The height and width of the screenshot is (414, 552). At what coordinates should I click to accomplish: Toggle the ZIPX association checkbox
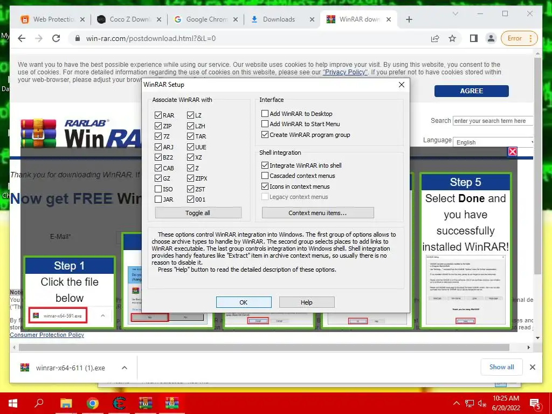coord(190,178)
